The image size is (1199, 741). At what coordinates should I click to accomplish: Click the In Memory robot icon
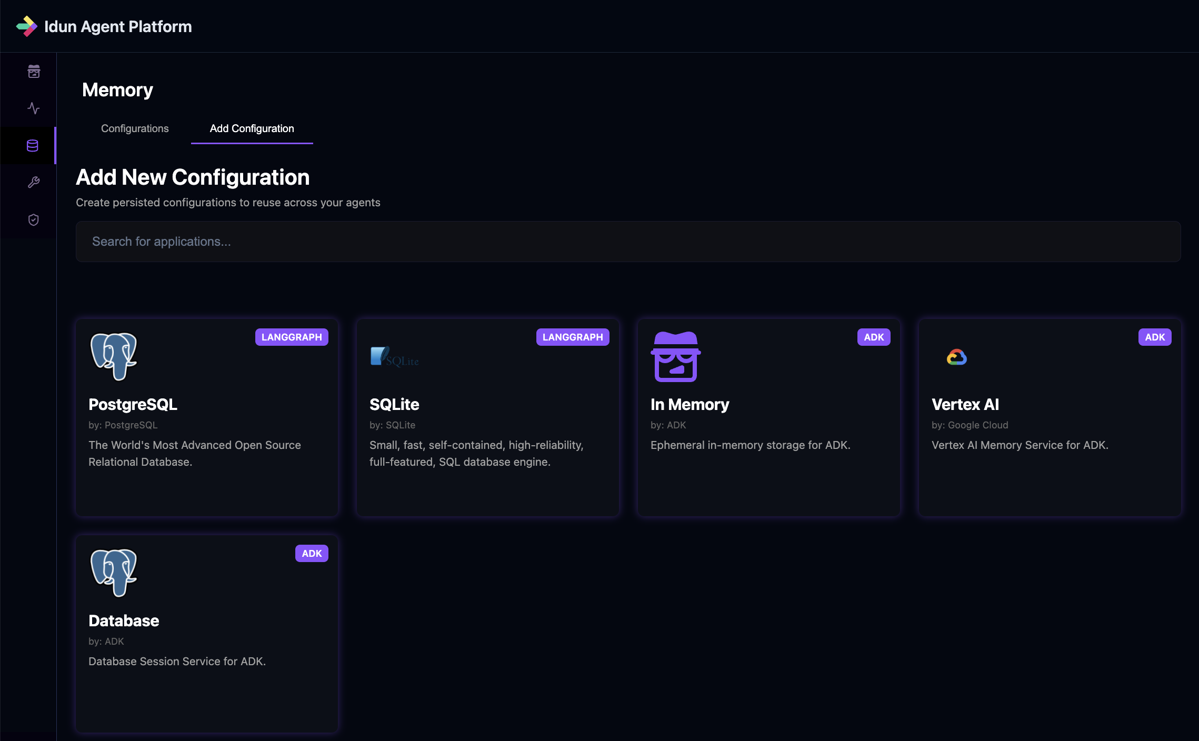pyautogui.click(x=676, y=358)
